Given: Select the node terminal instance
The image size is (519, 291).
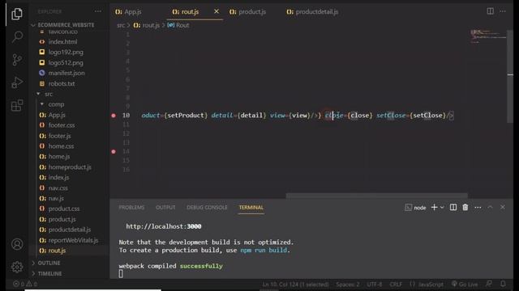Looking at the screenshot, I should tap(415, 208).
